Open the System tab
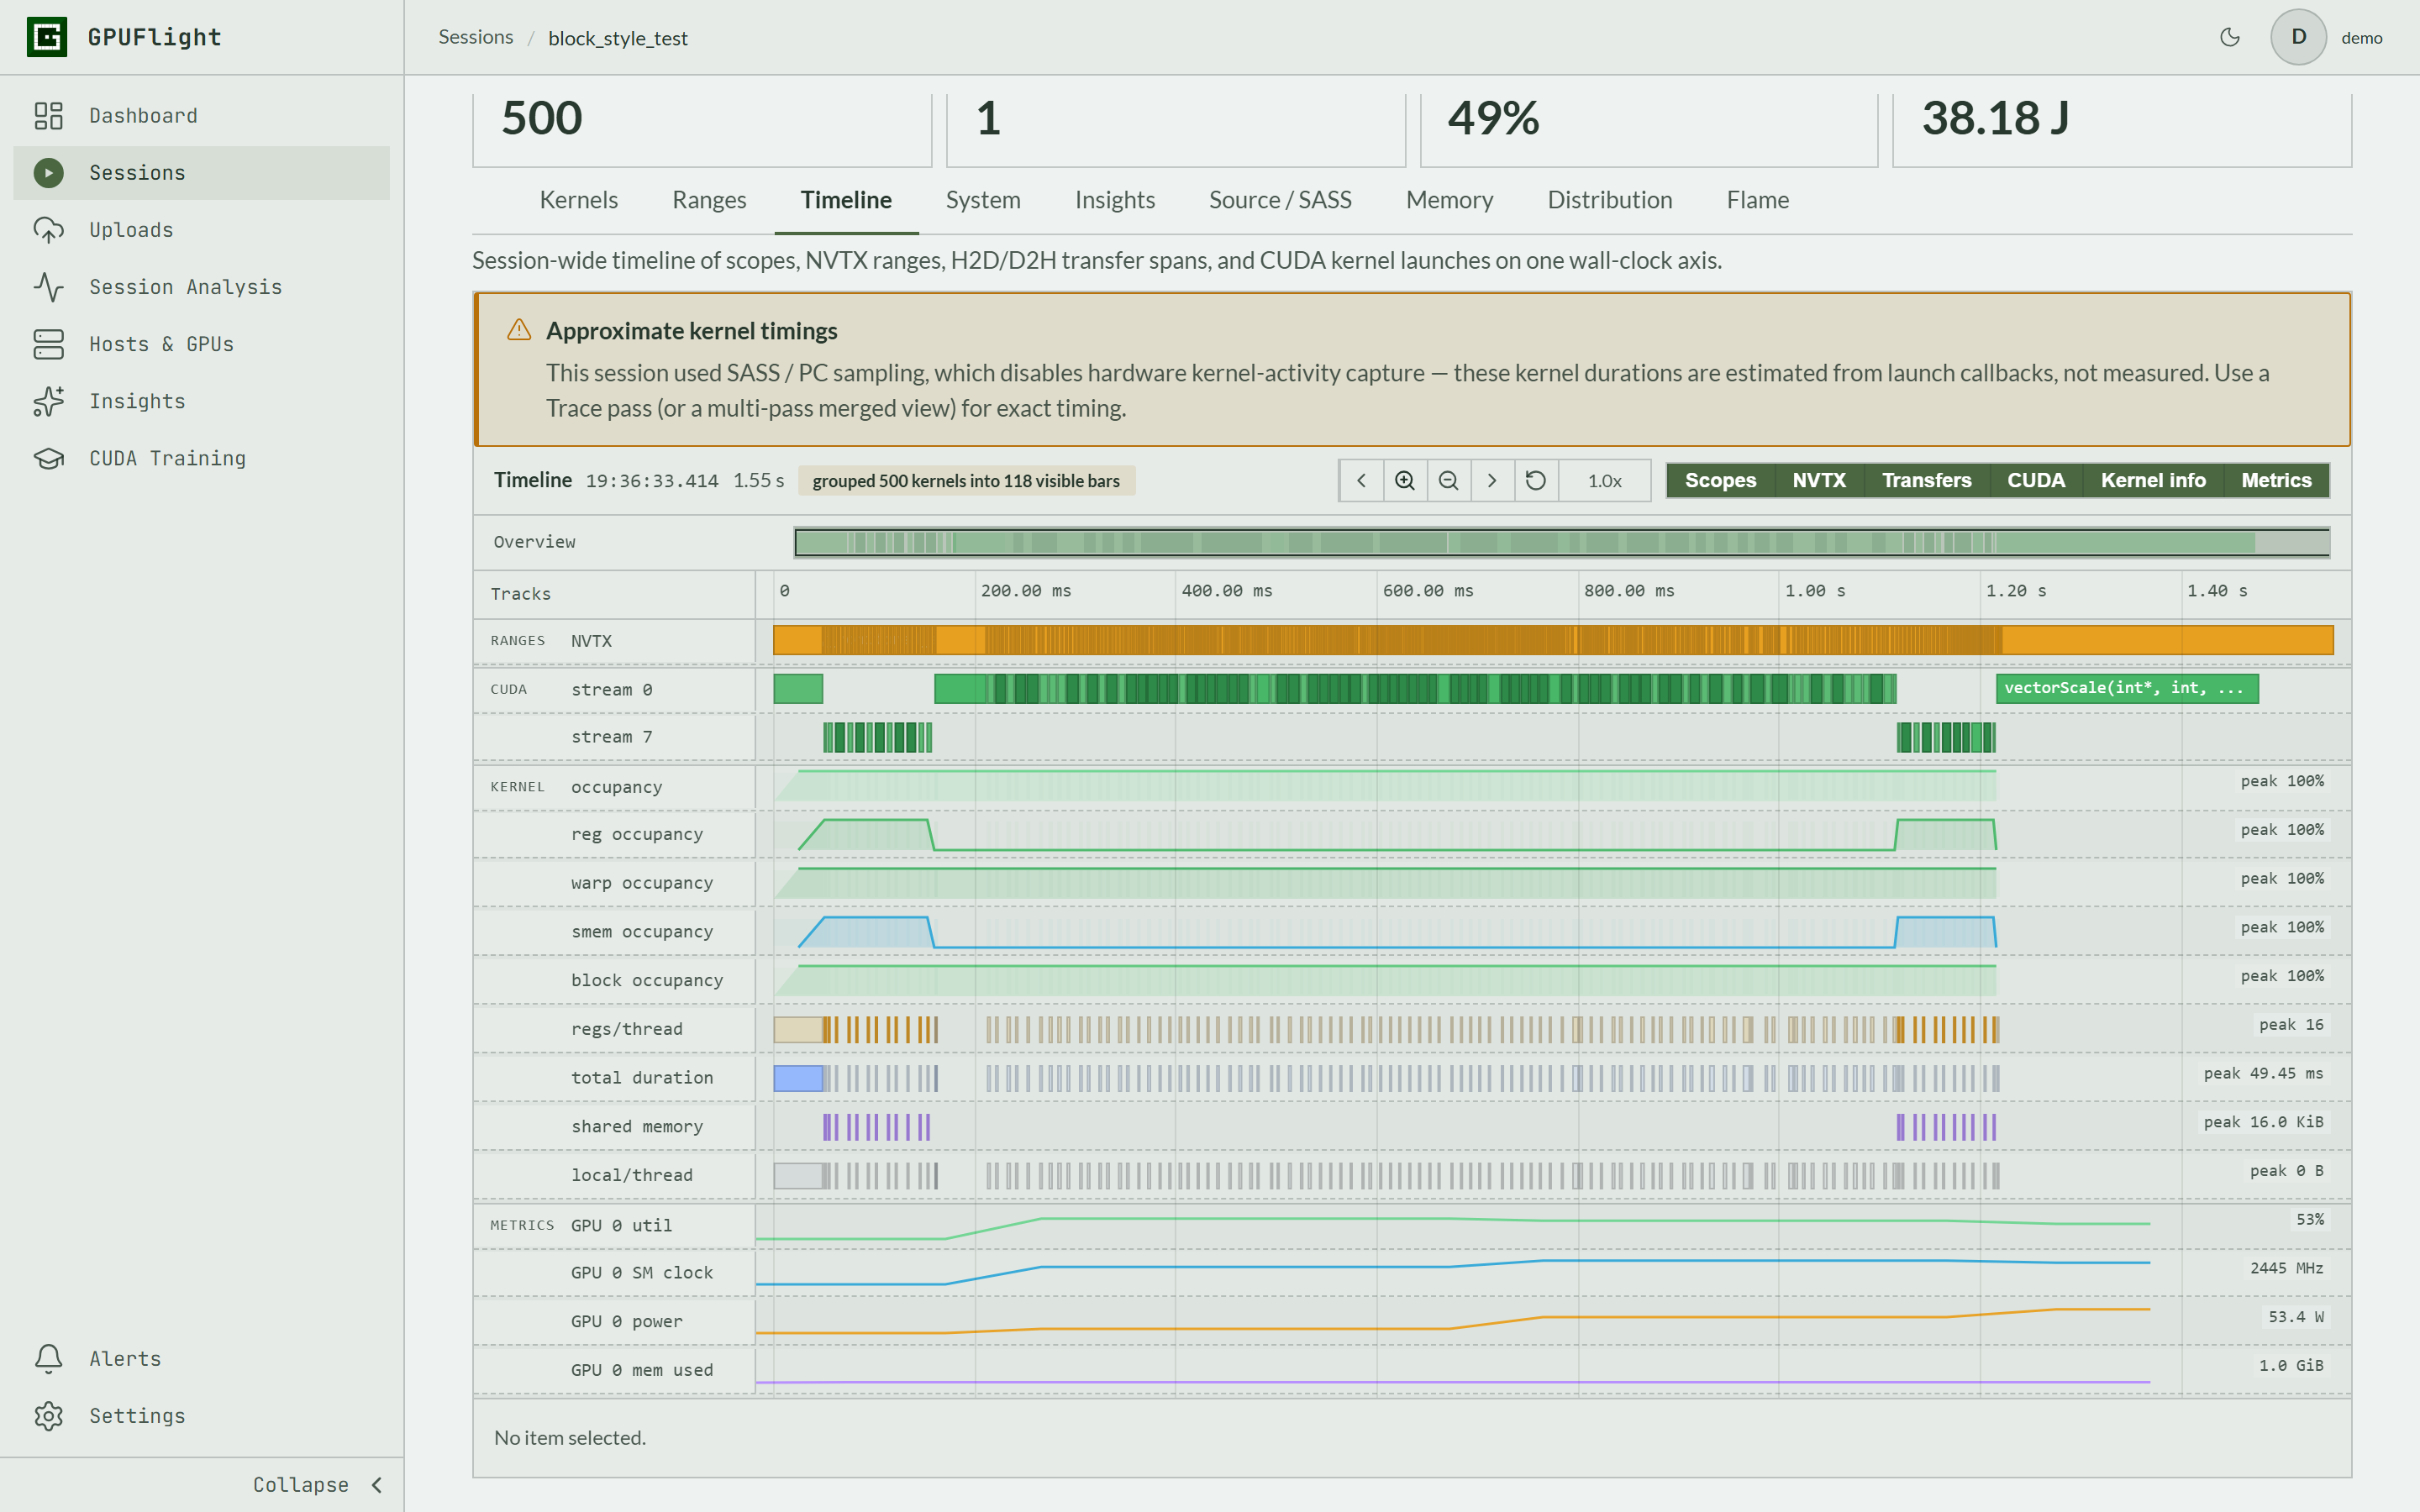This screenshot has width=2420, height=1512. pos(983,200)
